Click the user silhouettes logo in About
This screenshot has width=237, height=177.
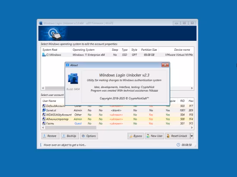[x=73, y=78]
